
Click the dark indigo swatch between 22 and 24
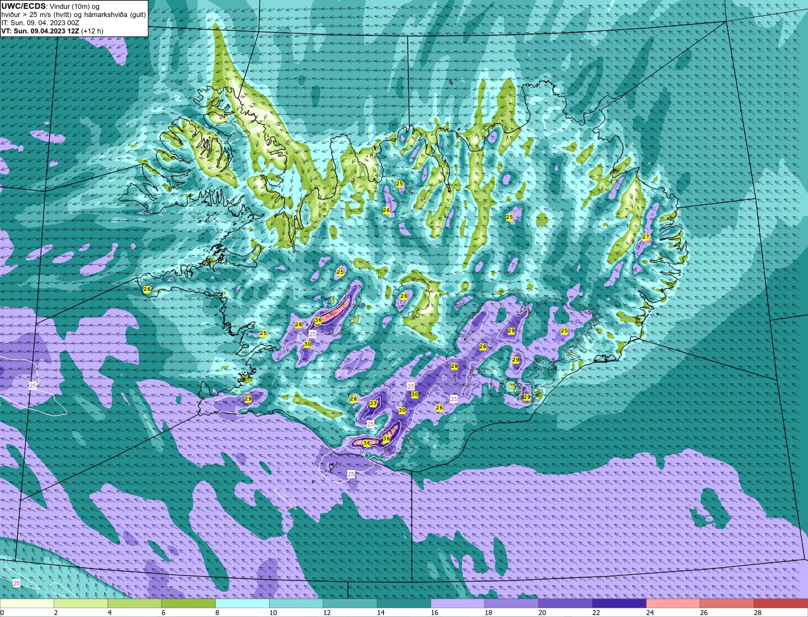pyautogui.click(x=619, y=603)
